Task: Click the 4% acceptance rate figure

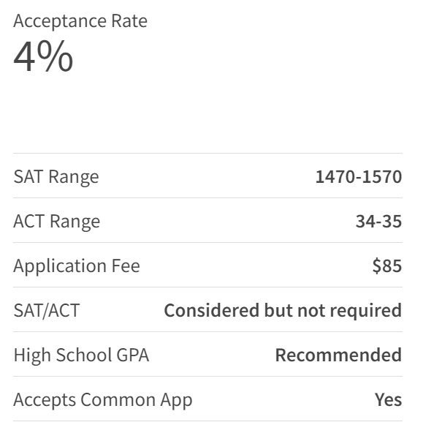Action: point(43,56)
